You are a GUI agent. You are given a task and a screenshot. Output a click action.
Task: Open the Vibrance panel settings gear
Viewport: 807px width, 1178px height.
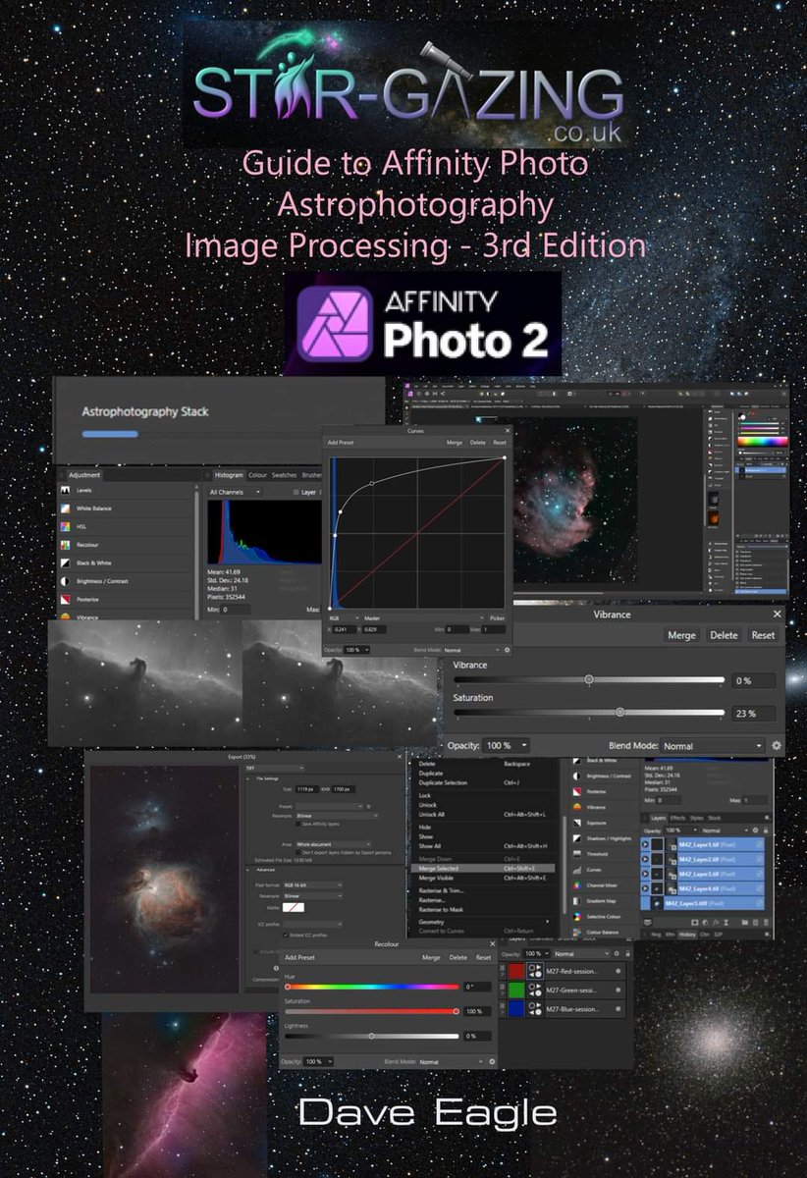pos(777,746)
